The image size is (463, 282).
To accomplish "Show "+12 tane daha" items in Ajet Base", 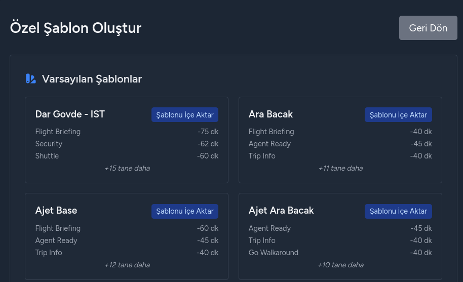I will pyautogui.click(x=127, y=265).
